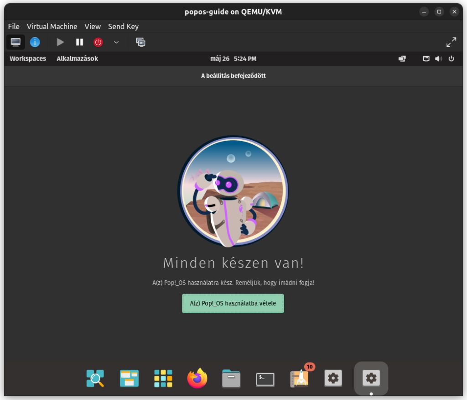Viewport: 467px width, 400px height.
Task: Show the graphical console view
Action: coord(16,42)
